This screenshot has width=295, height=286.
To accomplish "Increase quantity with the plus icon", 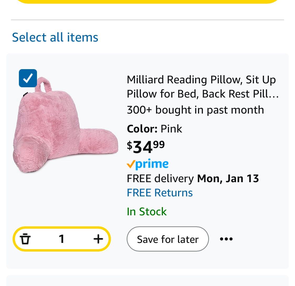I will pyautogui.click(x=98, y=239).
